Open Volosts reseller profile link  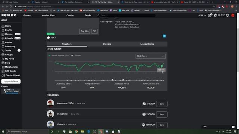61,124
